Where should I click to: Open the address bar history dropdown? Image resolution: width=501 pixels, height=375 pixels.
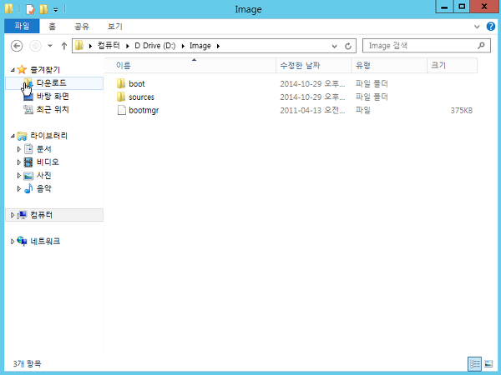point(334,46)
